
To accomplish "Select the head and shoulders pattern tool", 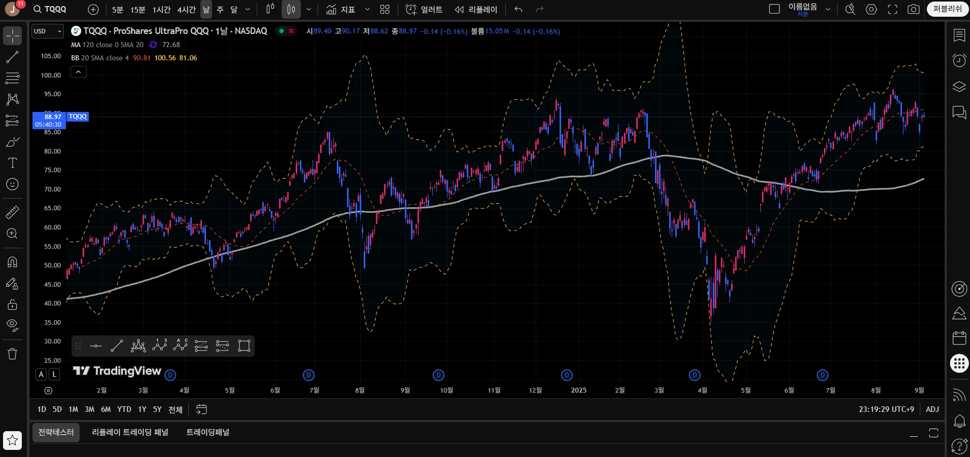I will 138,346.
